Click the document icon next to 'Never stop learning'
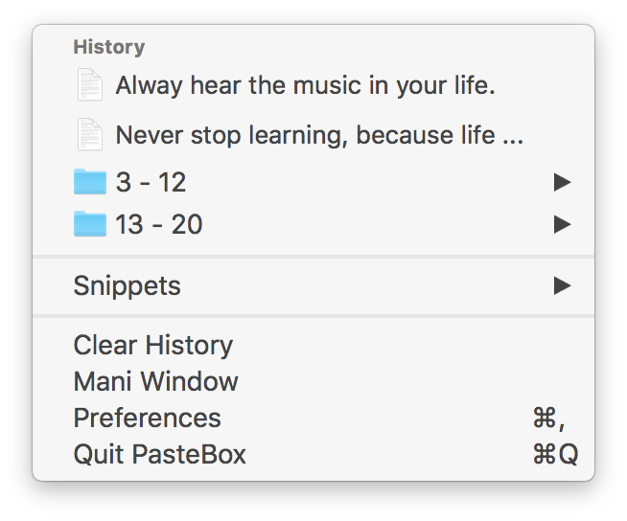This screenshot has height=521, width=627. tap(89, 134)
